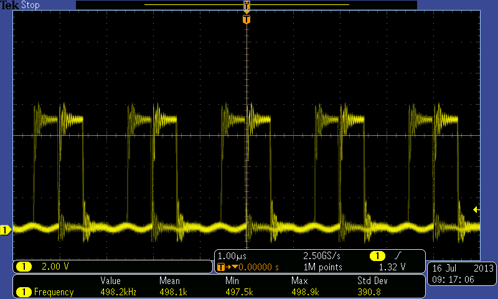Click the channel 1 badge beside Frequency

tap(24, 292)
